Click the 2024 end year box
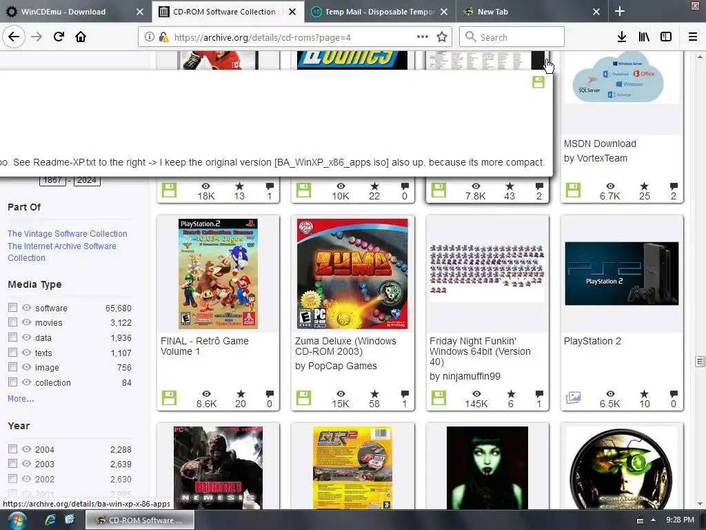Screen dimensions: 706x530 coord(86,180)
